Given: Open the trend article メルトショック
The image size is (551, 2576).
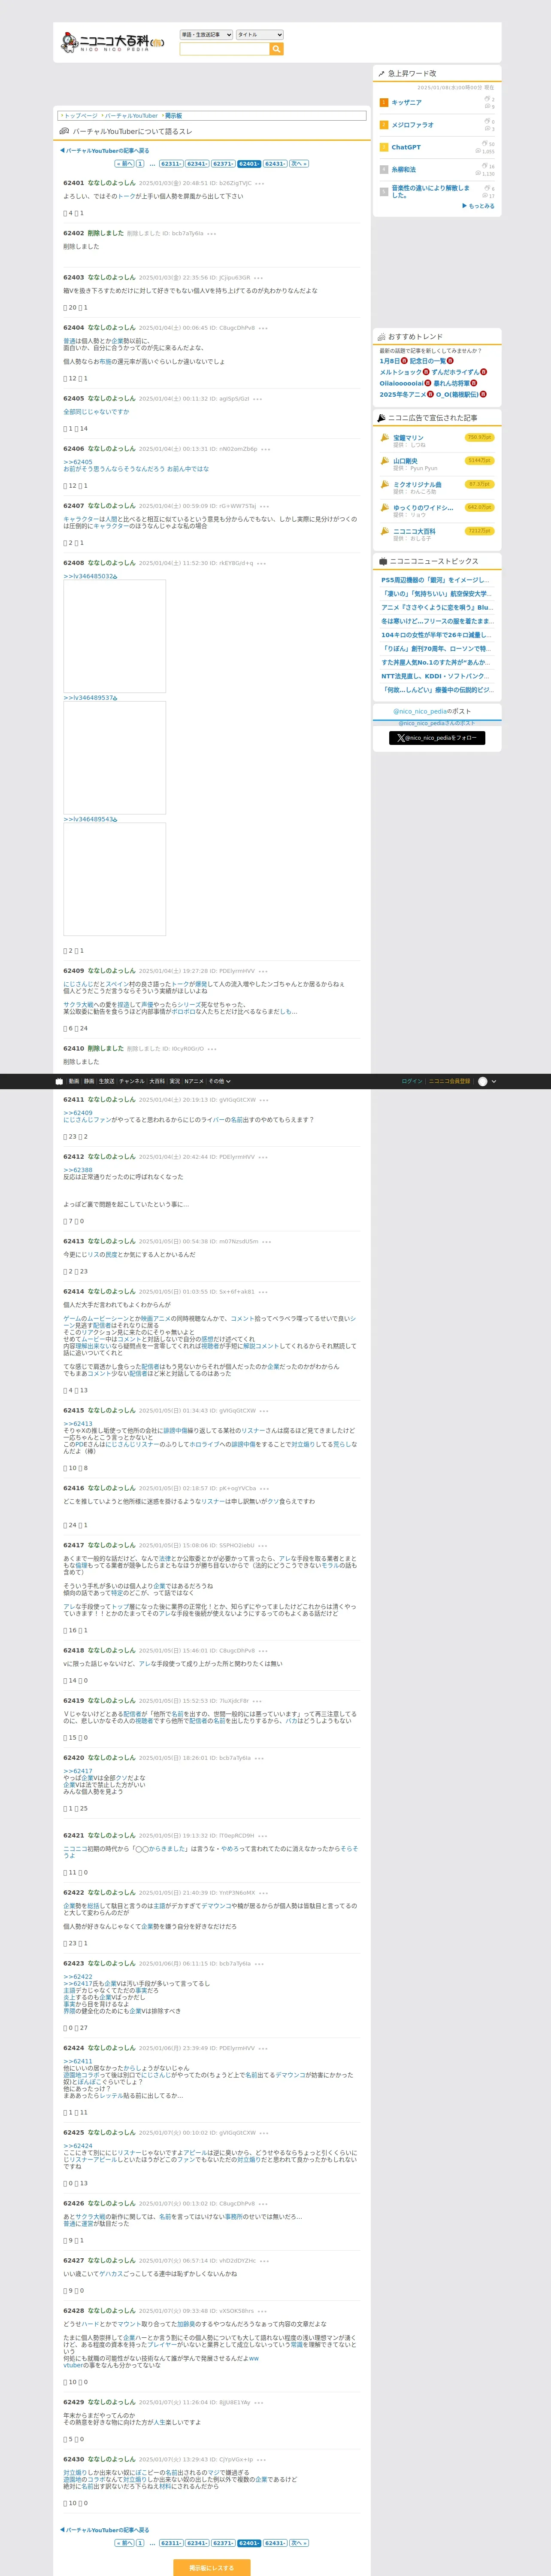Looking at the screenshot, I should click(x=400, y=372).
